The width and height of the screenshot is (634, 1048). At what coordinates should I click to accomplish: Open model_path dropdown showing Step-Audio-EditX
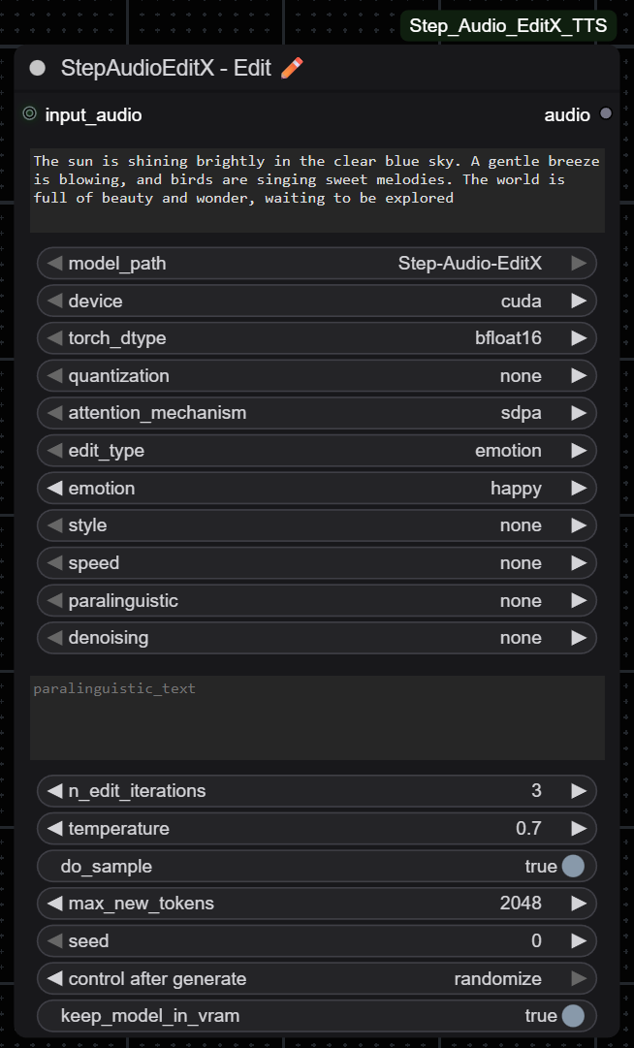[317, 264]
